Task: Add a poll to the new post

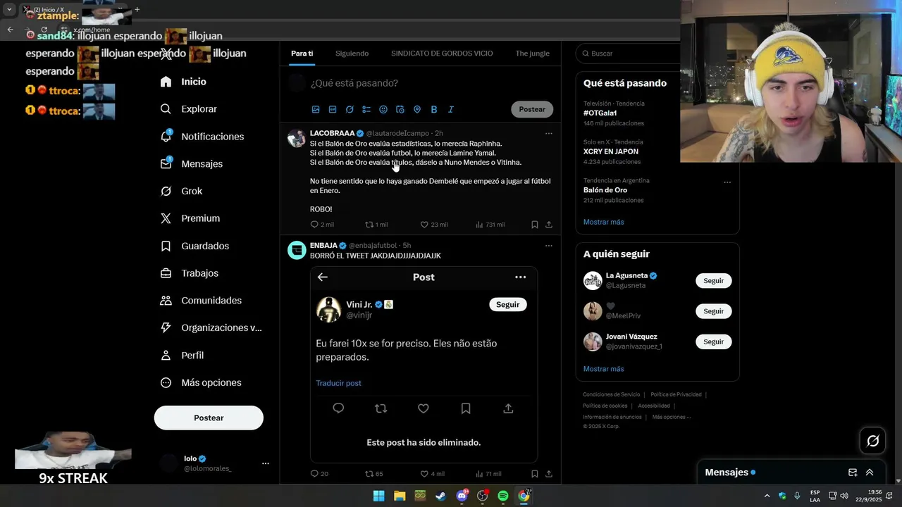Action: coord(366,109)
